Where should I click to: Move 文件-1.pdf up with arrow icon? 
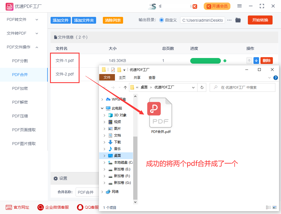point(249,61)
